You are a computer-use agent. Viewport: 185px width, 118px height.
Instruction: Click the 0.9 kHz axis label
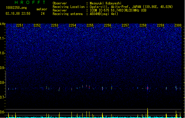(3, 68)
